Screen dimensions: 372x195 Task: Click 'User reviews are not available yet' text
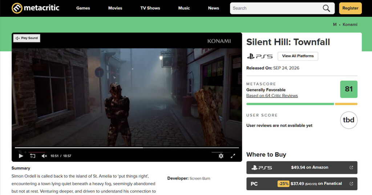tap(279, 125)
